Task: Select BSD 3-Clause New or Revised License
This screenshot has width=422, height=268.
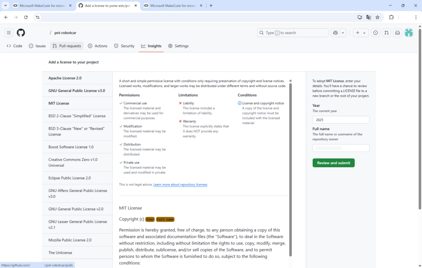Action: [77, 131]
